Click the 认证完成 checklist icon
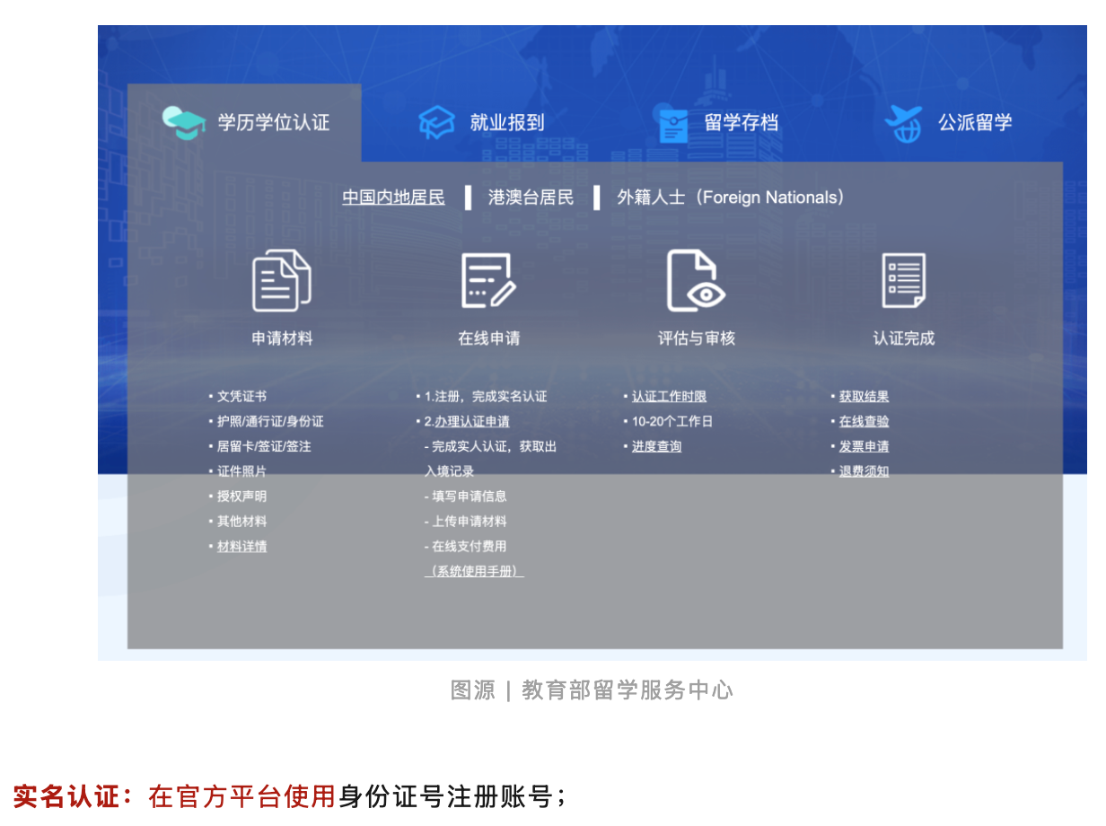 point(903,281)
